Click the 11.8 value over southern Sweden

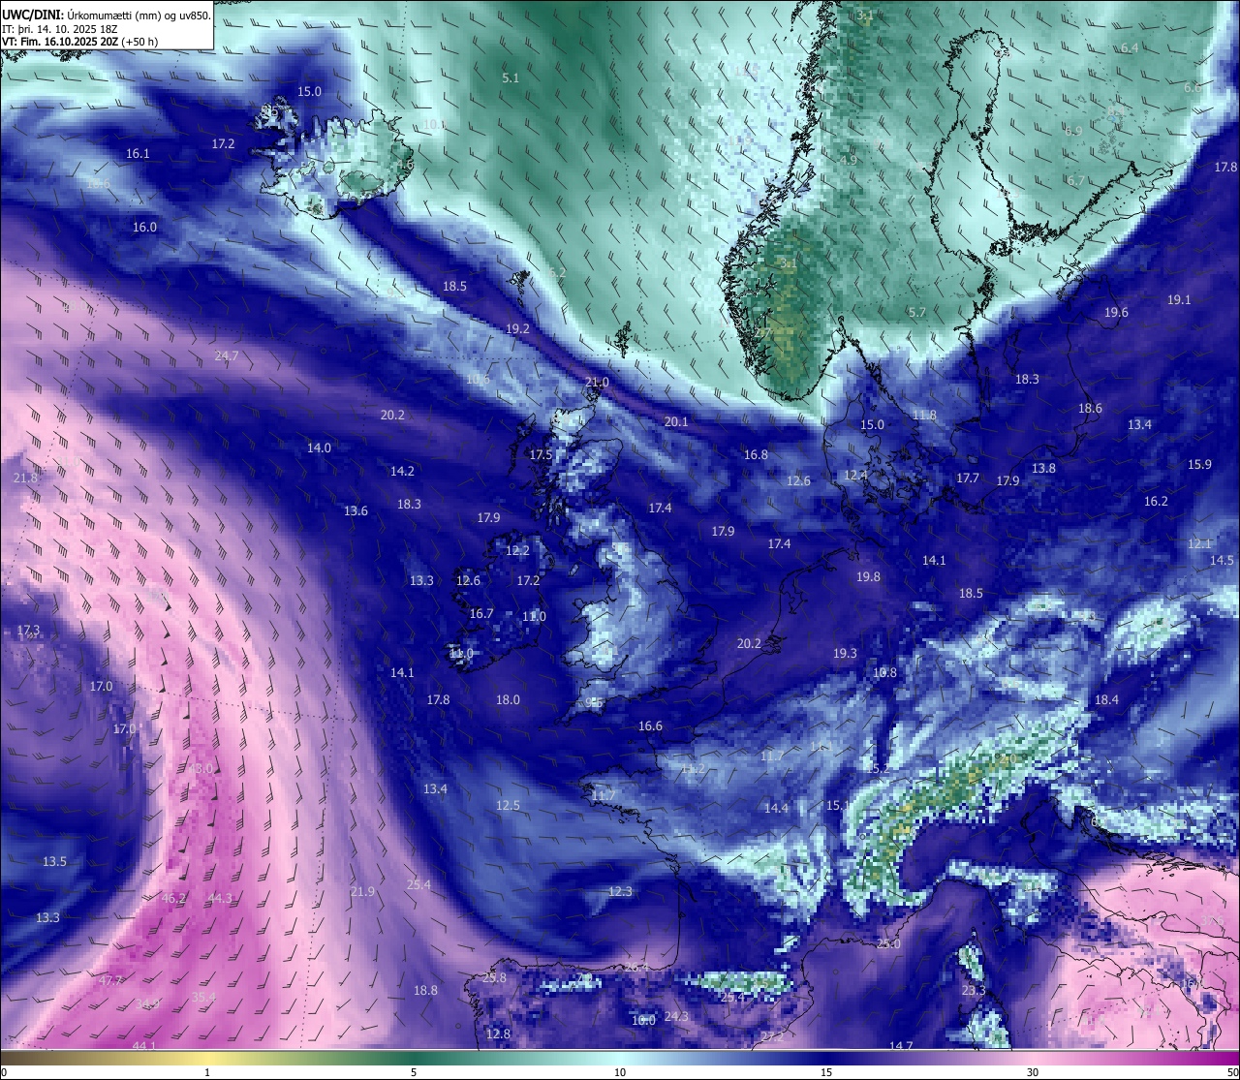[x=924, y=415]
